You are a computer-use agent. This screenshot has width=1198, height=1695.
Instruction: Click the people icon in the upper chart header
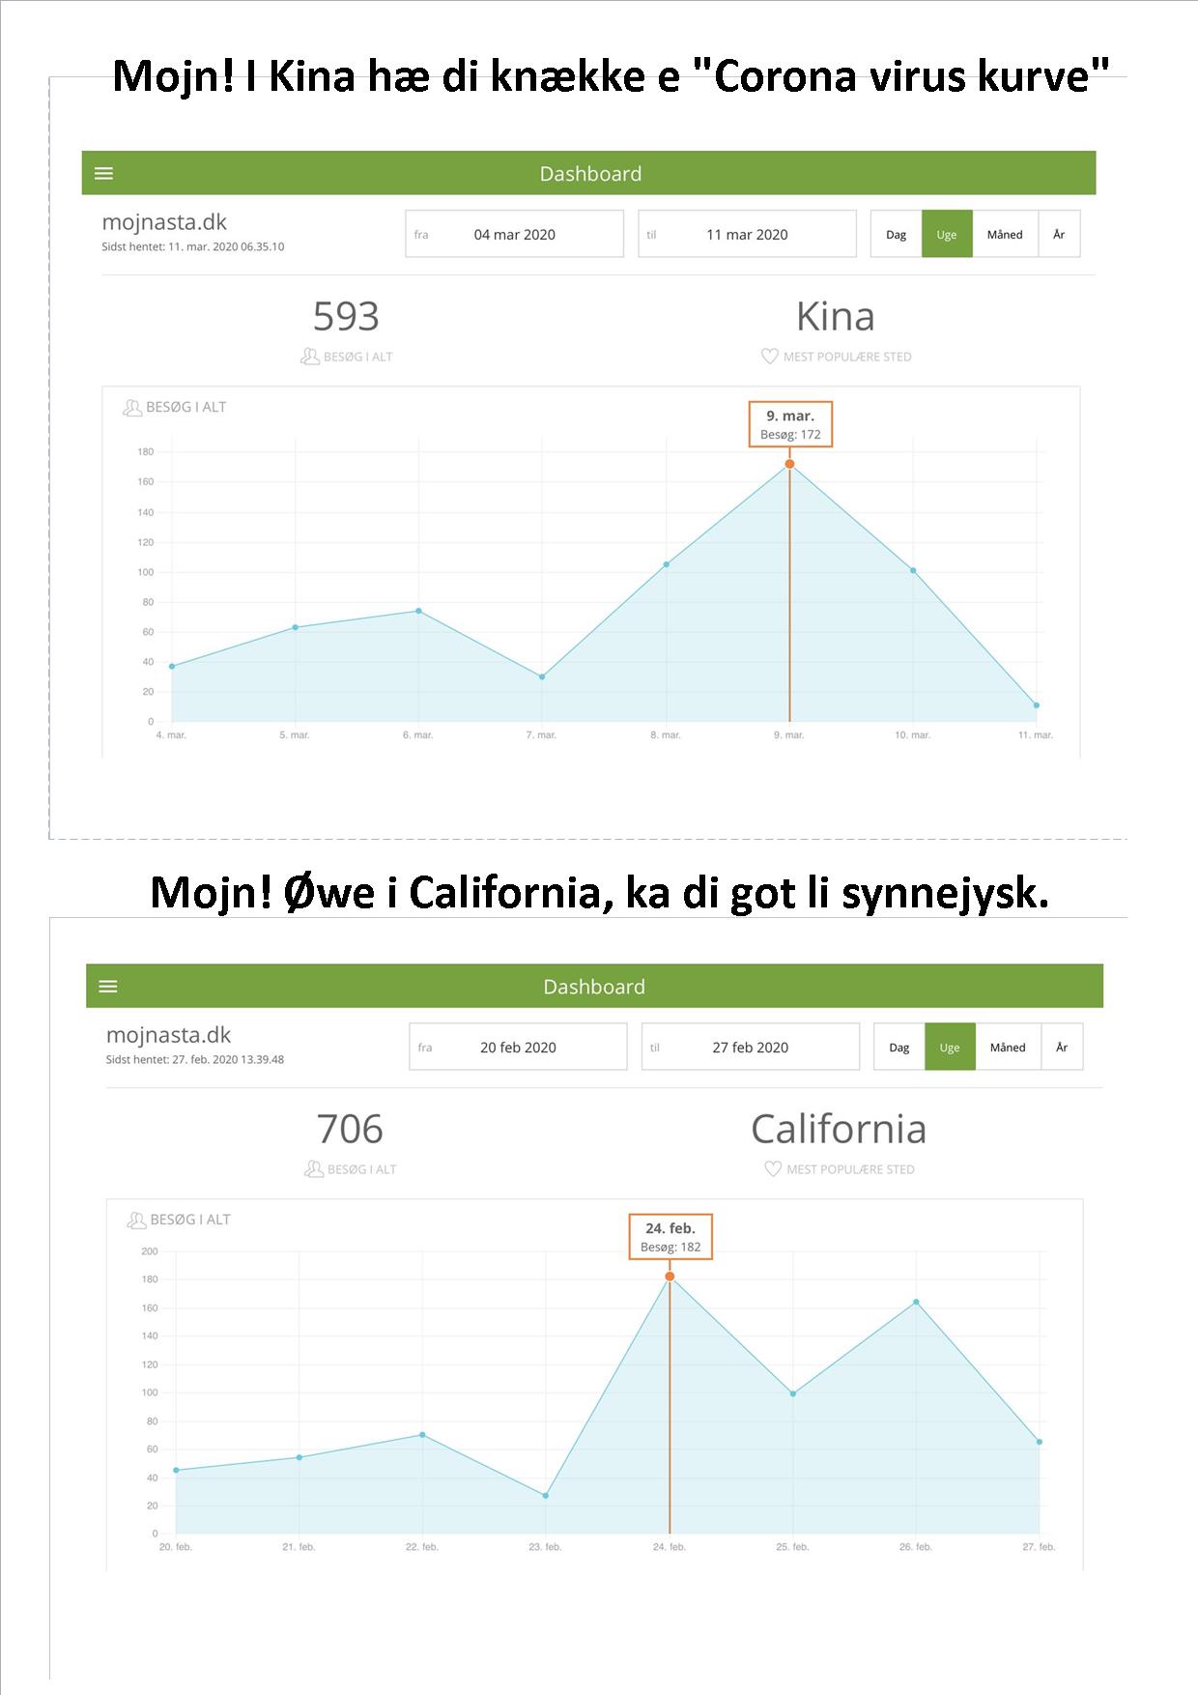coord(132,408)
